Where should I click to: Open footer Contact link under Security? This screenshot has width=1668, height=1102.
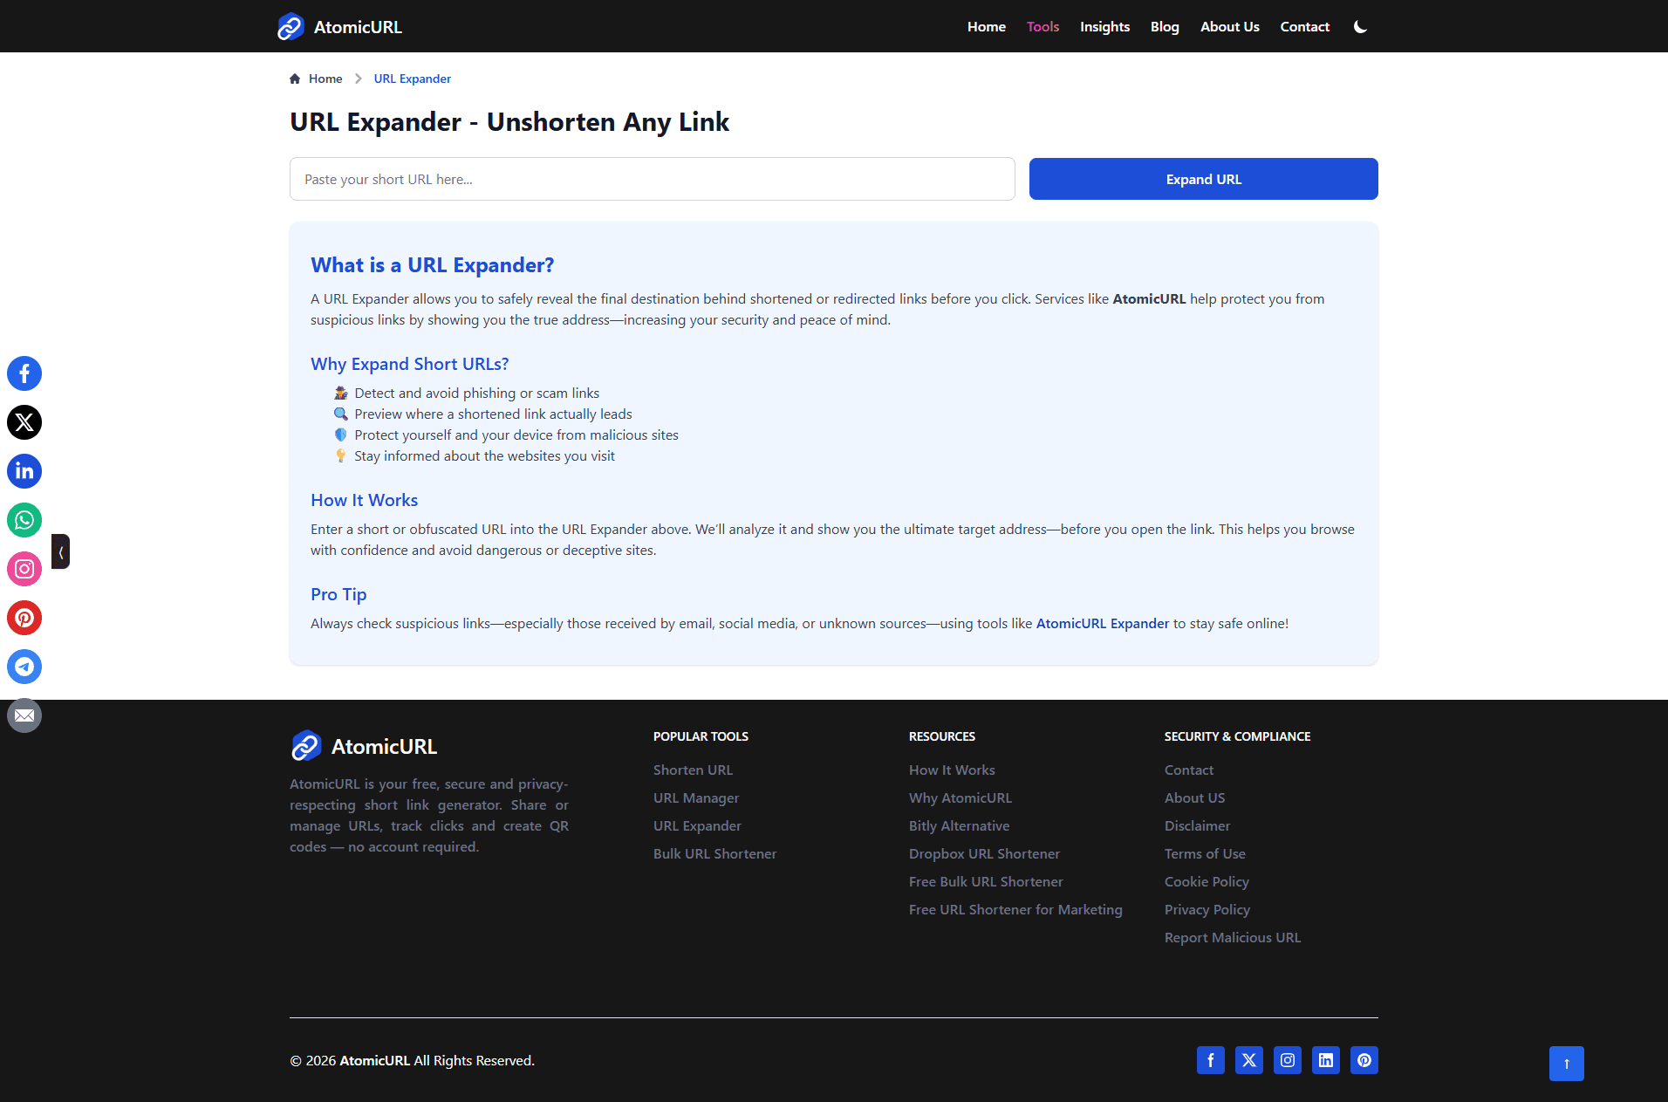(x=1189, y=770)
